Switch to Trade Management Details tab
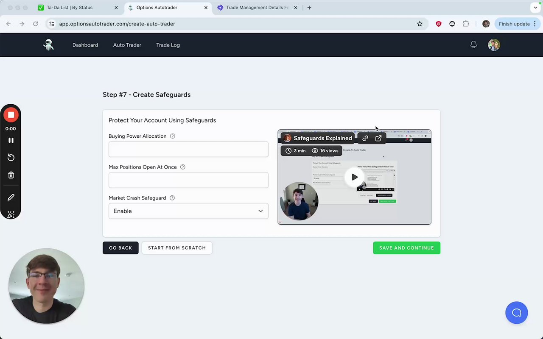 pyautogui.click(x=257, y=8)
